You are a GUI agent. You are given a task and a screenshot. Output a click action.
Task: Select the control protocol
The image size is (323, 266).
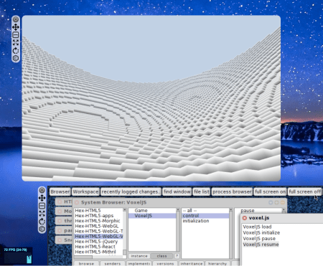205,216
